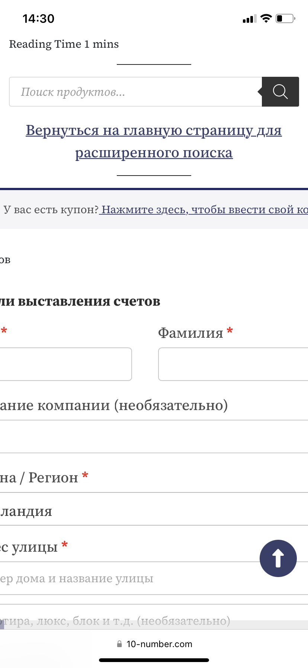The width and height of the screenshot is (308, 668).
Task: Select the first name box left of Фамилия
Action: [65, 364]
